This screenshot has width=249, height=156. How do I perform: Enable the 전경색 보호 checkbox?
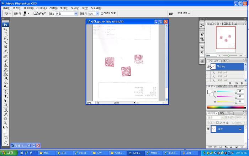click(102, 14)
